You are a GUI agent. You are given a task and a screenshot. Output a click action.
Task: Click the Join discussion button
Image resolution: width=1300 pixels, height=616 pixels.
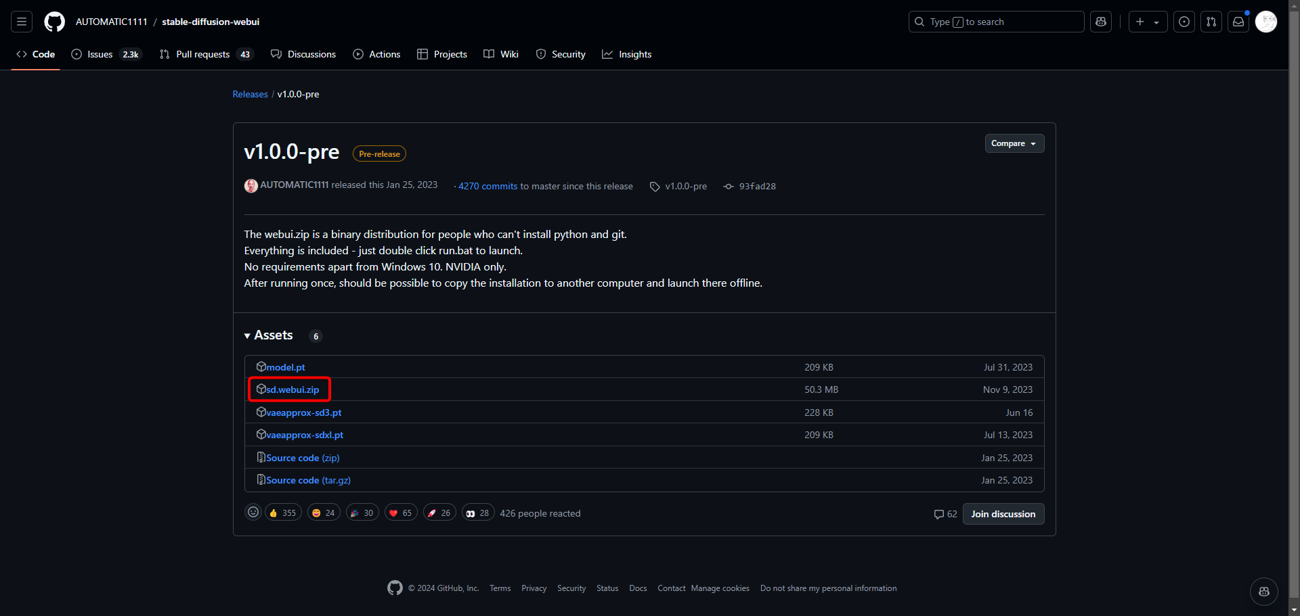[1003, 514]
